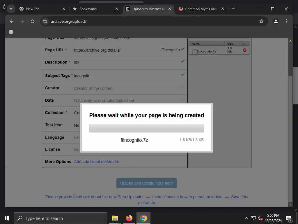Reload the archive.org upload page
The height and width of the screenshot is (224, 298).
point(33,21)
